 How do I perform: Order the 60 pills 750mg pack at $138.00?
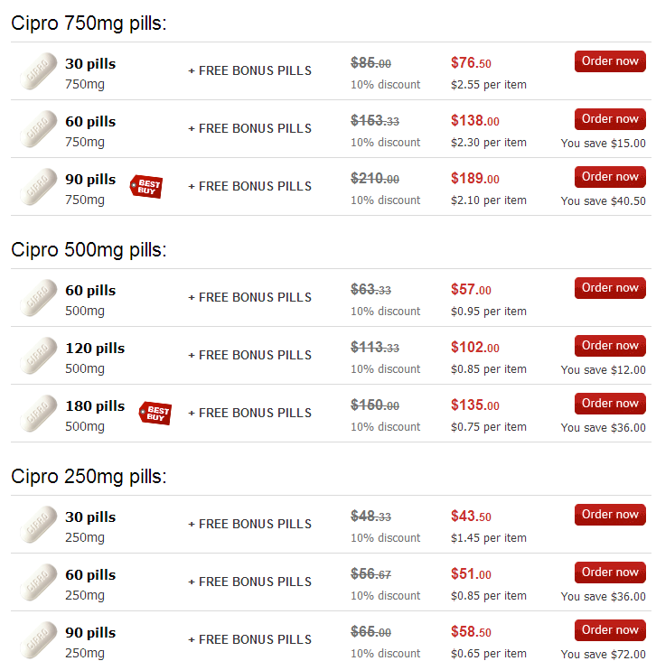click(610, 119)
